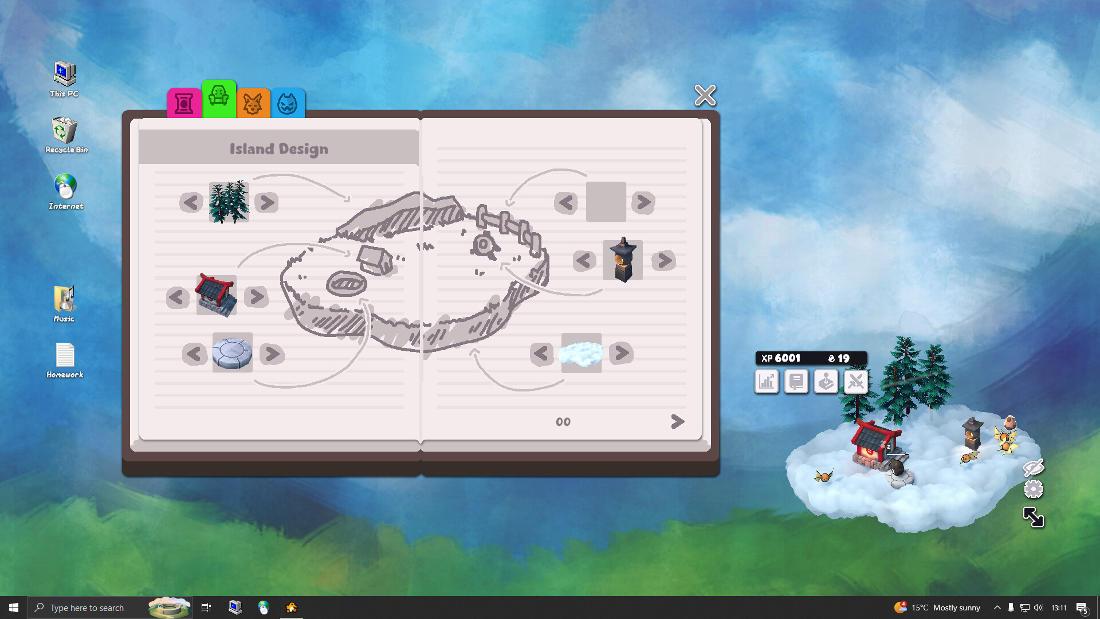Click the diagonal resize-island arrow icon

(x=1034, y=517)
